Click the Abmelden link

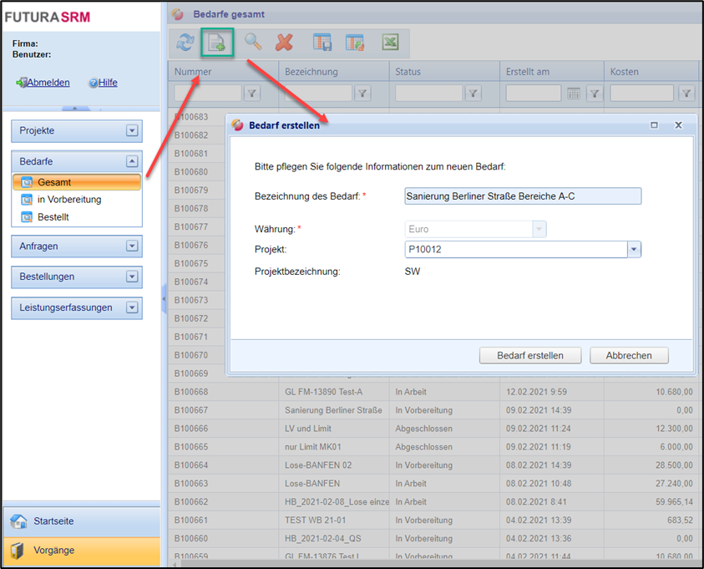coord(48,83)
